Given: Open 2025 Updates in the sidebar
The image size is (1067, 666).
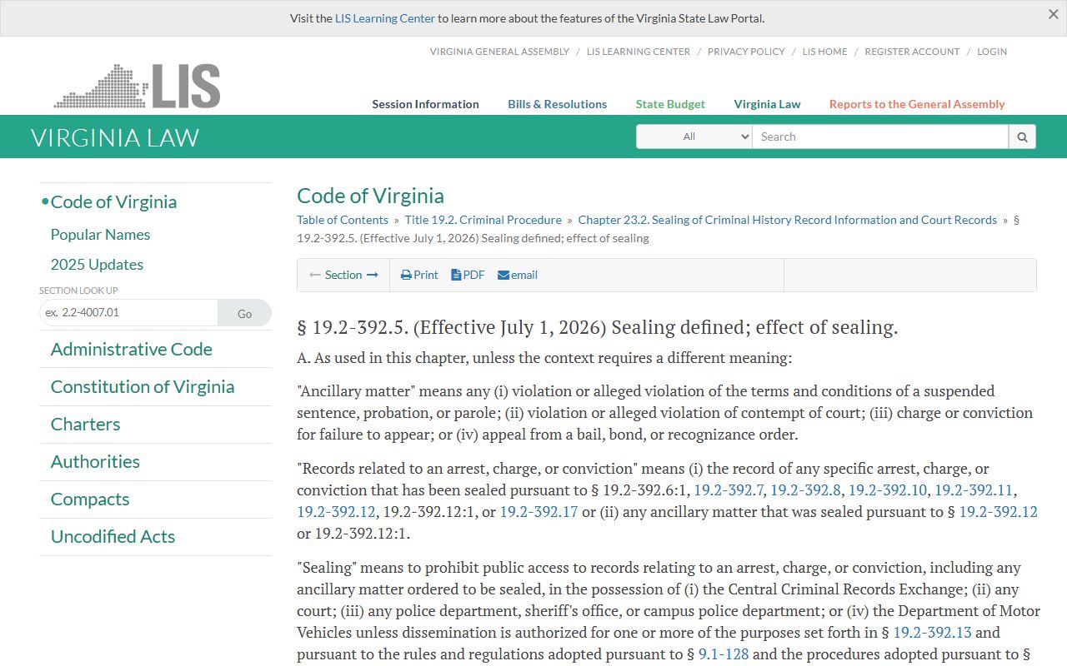Looking at the screenshot, I should point(97,265).
